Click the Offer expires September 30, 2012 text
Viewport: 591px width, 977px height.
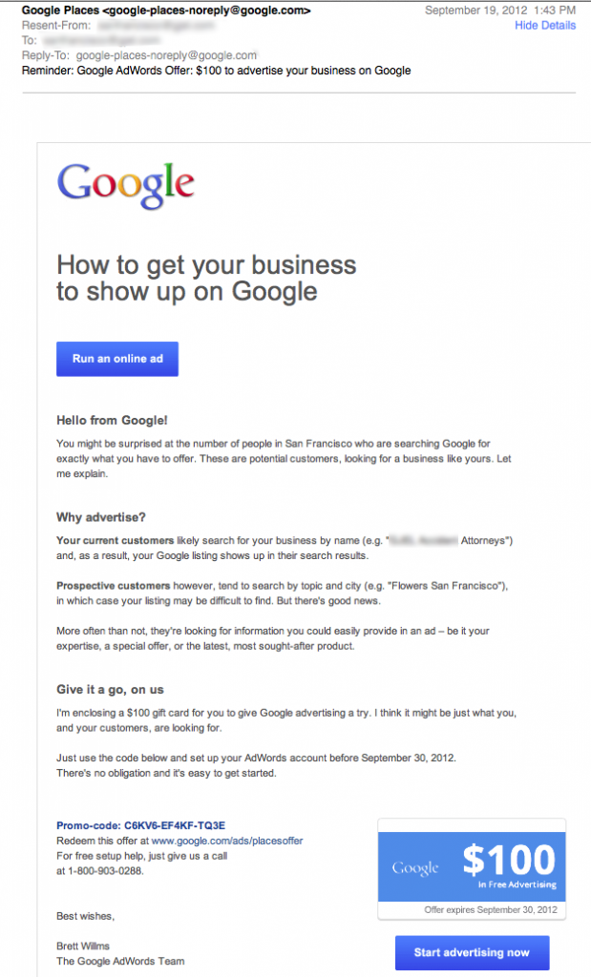coord(491,909)
